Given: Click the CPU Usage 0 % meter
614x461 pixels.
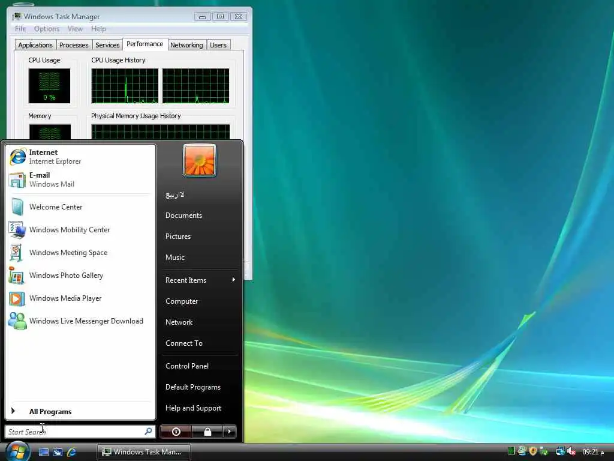Looking at the screenshot, I should point(49,86).
